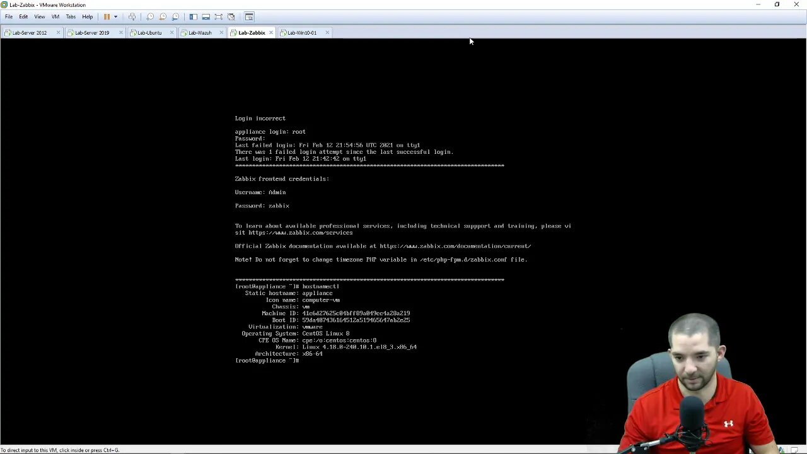Click the Kernel version line
The width and height of the screenshot is (807, 454).
point(346,347)
